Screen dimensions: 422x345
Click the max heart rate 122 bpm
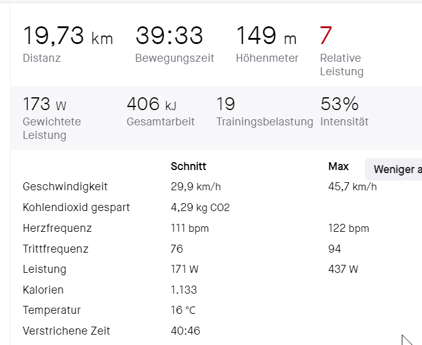pyautogui.click(x=348, y=228)
